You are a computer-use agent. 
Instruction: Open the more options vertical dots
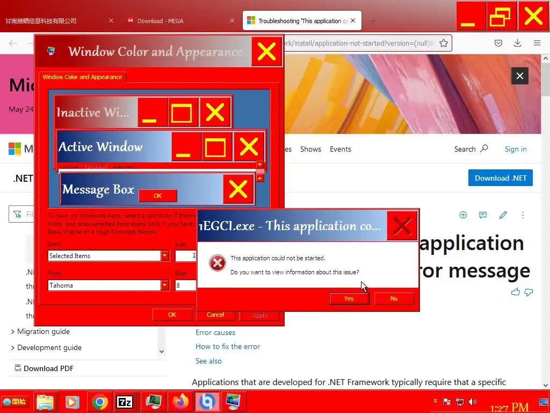(523, 215)
